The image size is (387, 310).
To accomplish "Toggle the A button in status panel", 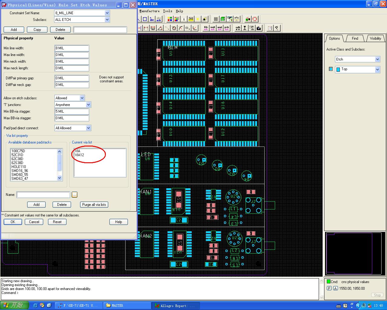I will tap(336, 289).
